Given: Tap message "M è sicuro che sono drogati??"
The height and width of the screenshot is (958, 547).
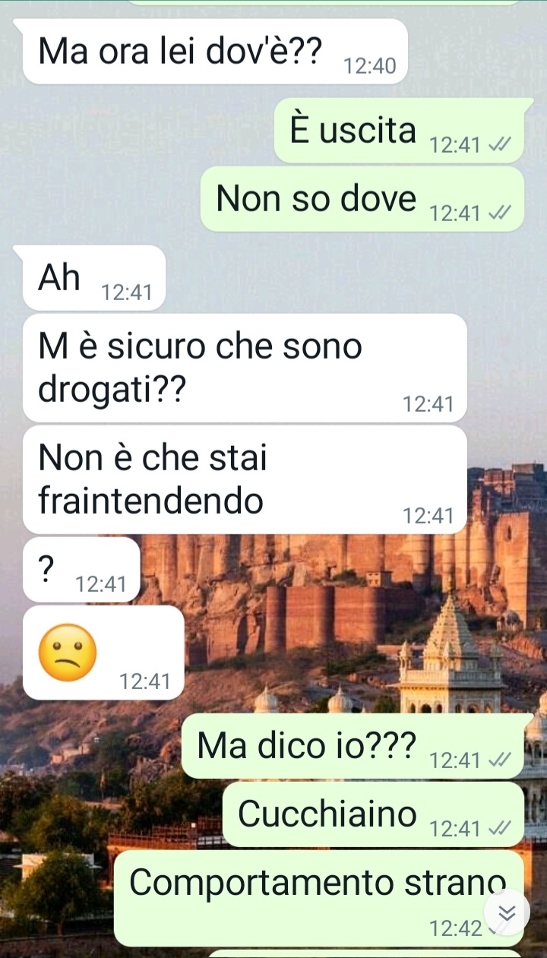Looking at the screenshot, I should [245, 368].
